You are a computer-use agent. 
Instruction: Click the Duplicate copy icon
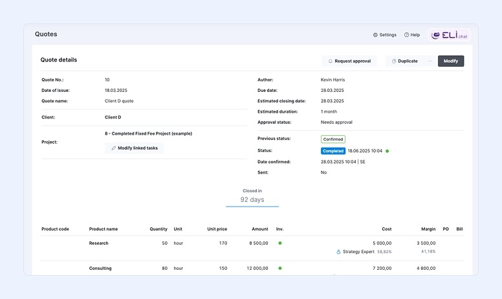click(x=394, y=61)
